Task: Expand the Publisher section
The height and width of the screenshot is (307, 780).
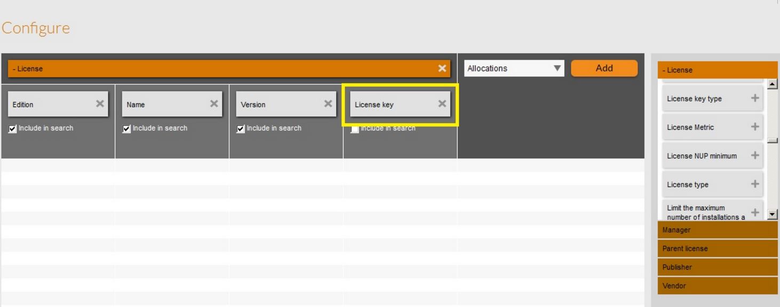Action: (718, 268)
